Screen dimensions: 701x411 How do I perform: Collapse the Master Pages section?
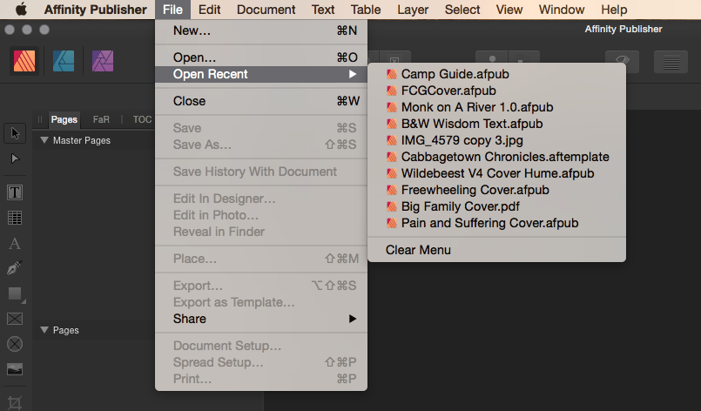click(x=44, y=140)
